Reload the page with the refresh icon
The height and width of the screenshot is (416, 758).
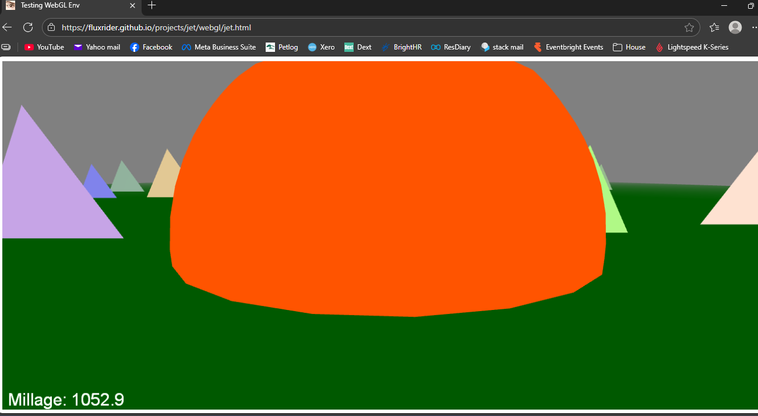tap(27, 27)
